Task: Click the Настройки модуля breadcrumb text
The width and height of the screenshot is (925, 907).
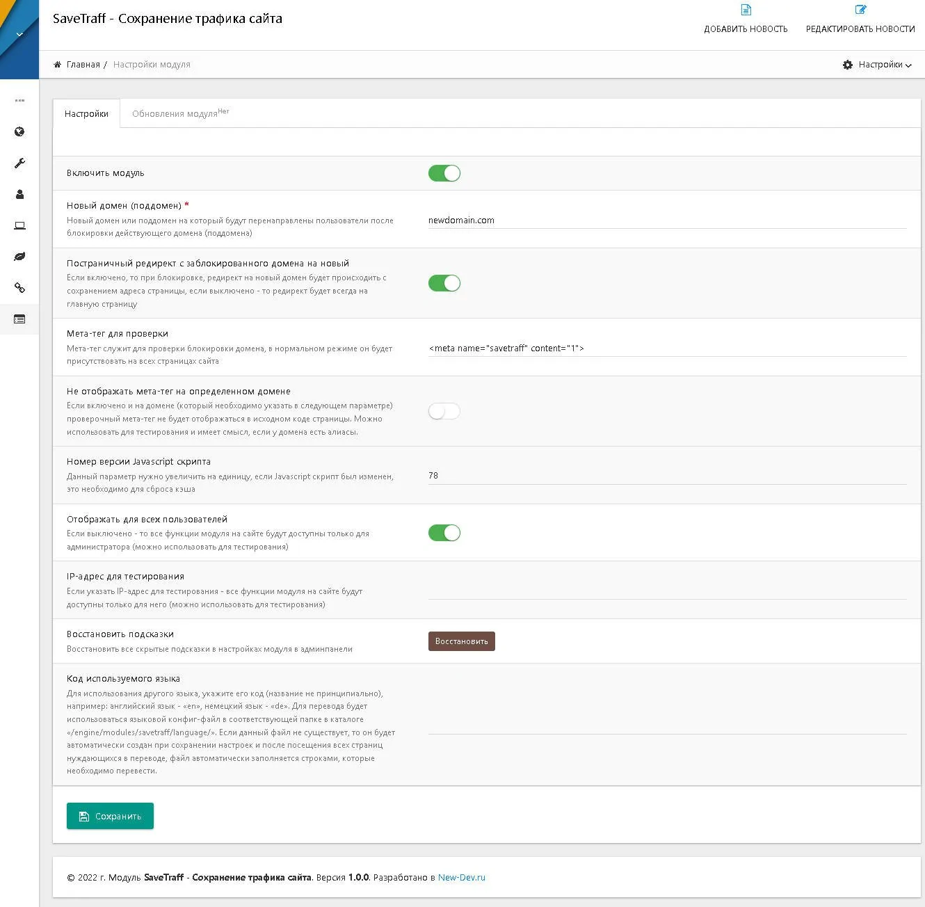Action: pyautogui.click(x=152, y=65)
